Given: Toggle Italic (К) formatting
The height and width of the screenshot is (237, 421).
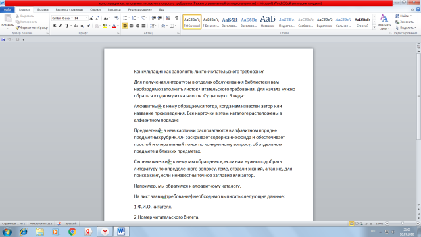Looking at the screenshot, I should [61, 26].
